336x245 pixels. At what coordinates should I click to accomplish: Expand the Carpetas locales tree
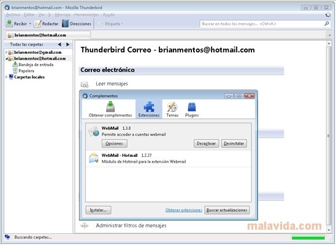(x=6, y=77)
